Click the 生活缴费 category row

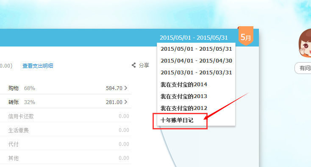coord(66,130)
